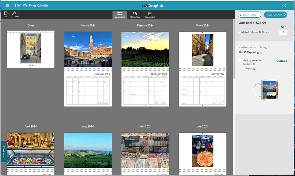Switch to Top/Bottom layout view
This screenshot has width=295, height=176.
click(135, 14)
